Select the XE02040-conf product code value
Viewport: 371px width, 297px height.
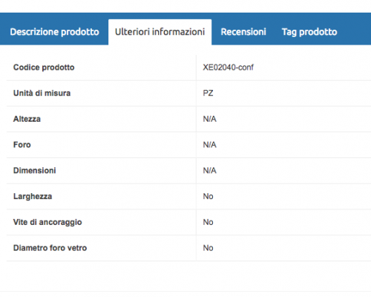pyautogui.click(x=228, y=68)
